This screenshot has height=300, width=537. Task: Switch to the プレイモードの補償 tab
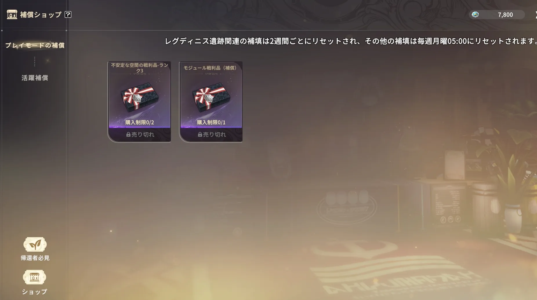pos(35,45)
